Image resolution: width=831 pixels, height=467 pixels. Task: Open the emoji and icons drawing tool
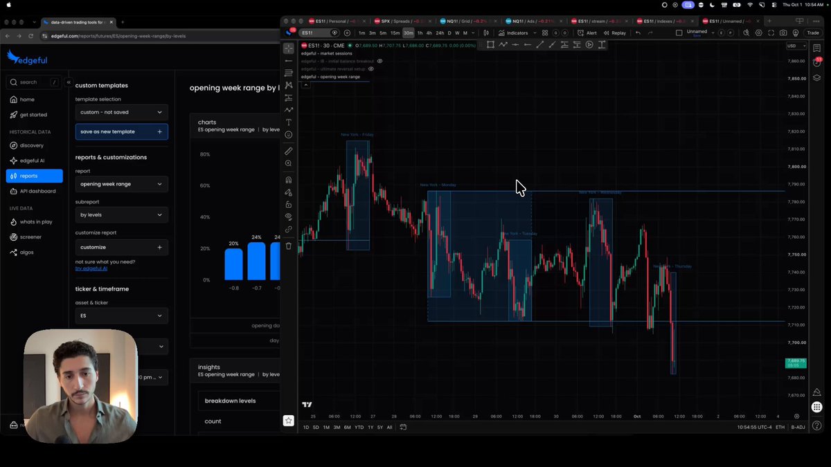[289, 134]
